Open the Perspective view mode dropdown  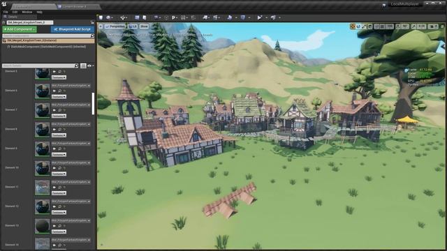pos(115,26)
